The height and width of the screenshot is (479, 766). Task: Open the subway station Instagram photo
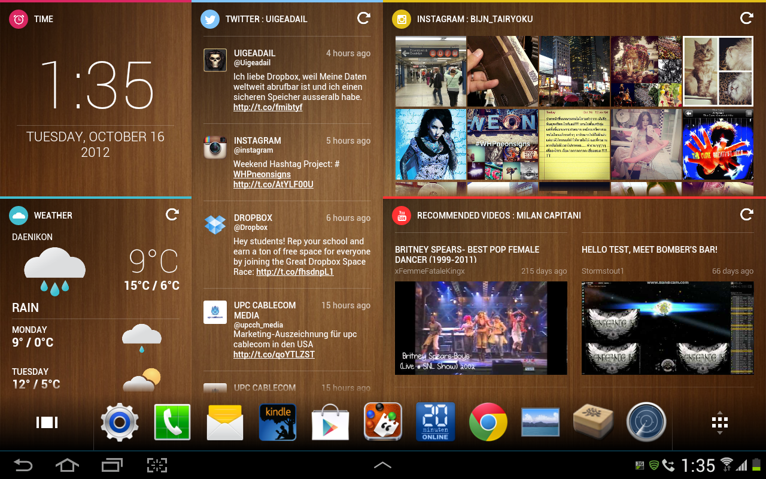point(431,72)
